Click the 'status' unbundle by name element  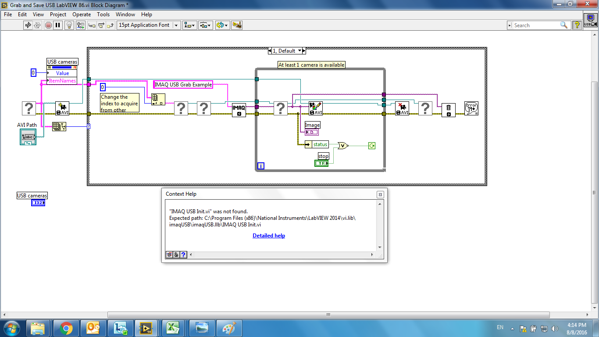[317, 144]
